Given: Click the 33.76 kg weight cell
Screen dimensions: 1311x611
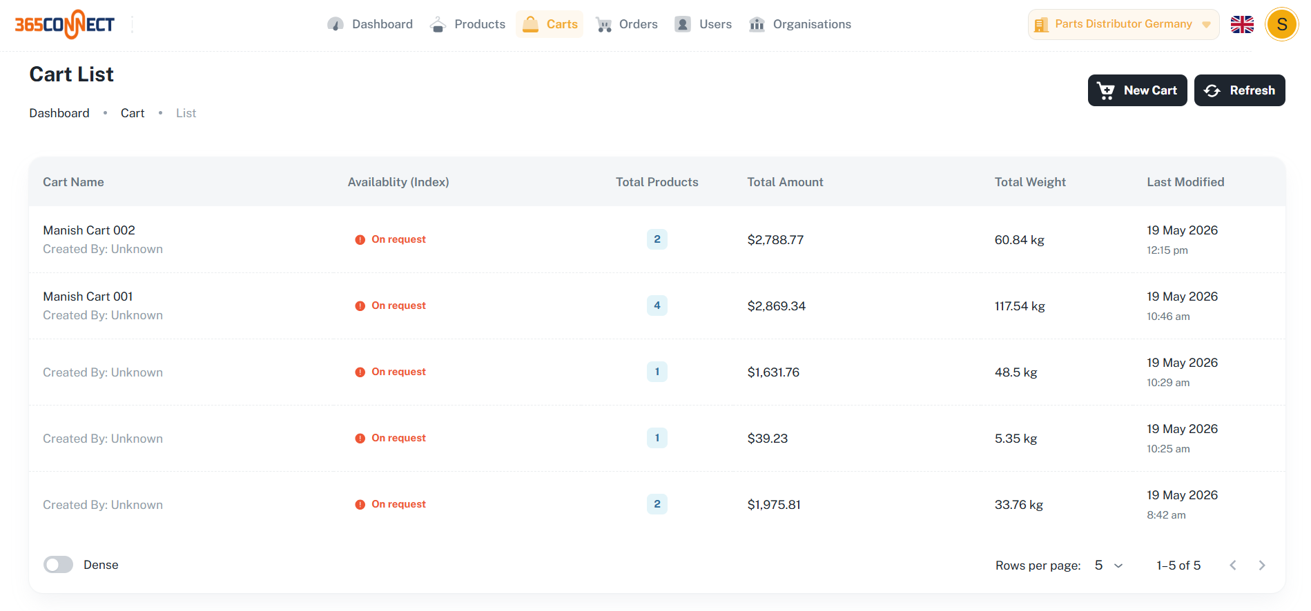Looking at the screenshot, I should 1018,505.
